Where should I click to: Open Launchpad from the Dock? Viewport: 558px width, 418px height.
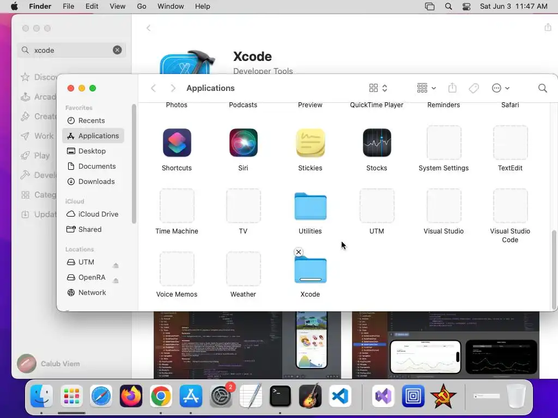71,396
